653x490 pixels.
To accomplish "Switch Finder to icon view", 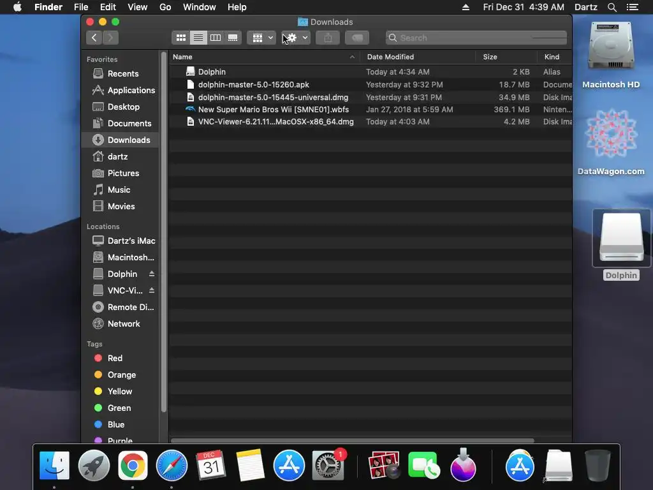I will point(180,38).
